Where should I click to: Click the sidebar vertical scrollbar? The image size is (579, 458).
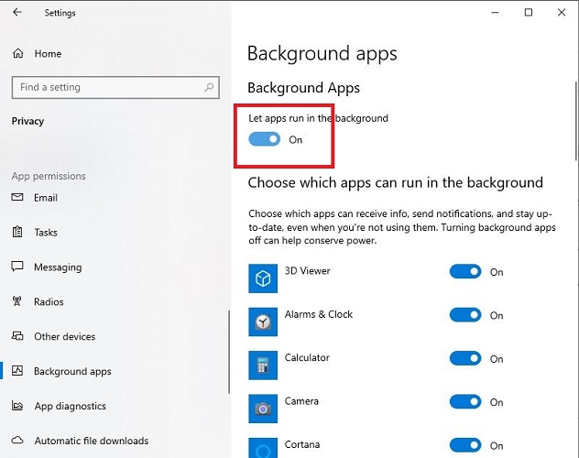229,352
